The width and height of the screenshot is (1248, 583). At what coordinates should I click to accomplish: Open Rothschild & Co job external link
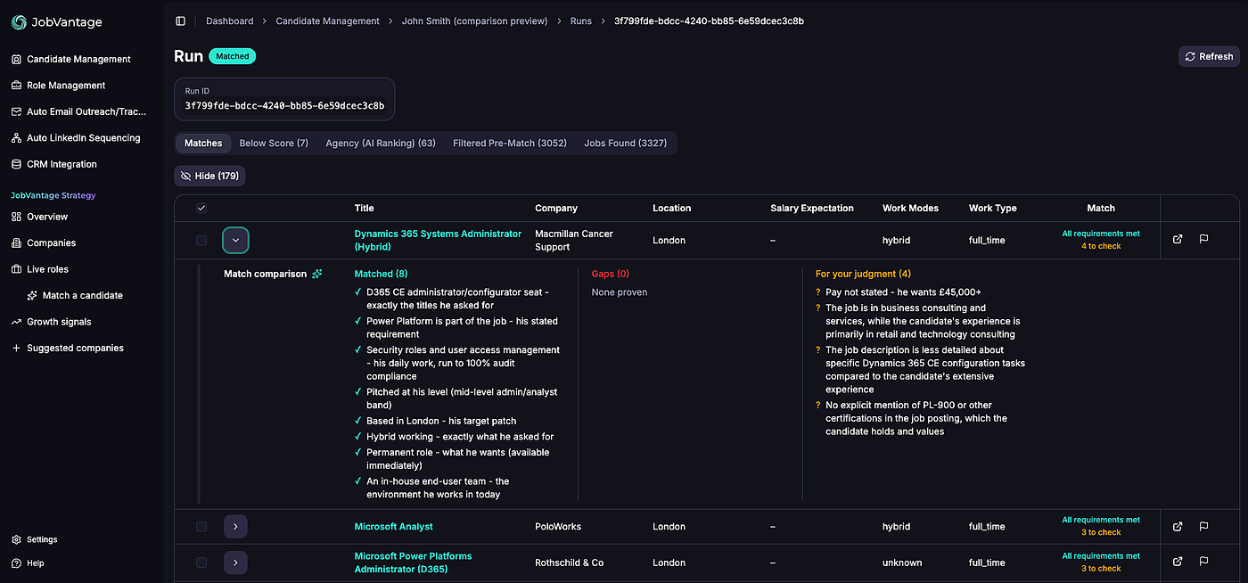coord(1178,562)
